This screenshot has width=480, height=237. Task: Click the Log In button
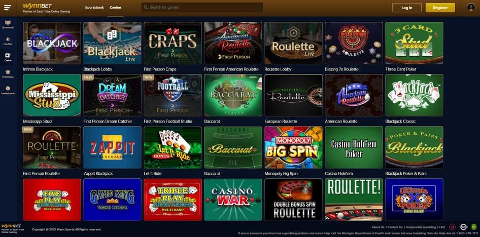coord(406,8)
